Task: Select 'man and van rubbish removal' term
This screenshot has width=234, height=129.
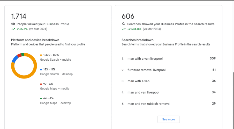Action: pyautogui.click(x=149, y=104)
